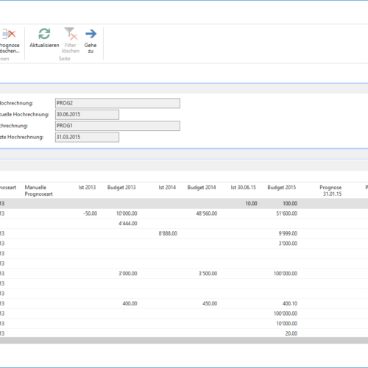Sort by Ist 2013 column header
Image resolution: width=368 pixels, height=368 pixels.
87,188
